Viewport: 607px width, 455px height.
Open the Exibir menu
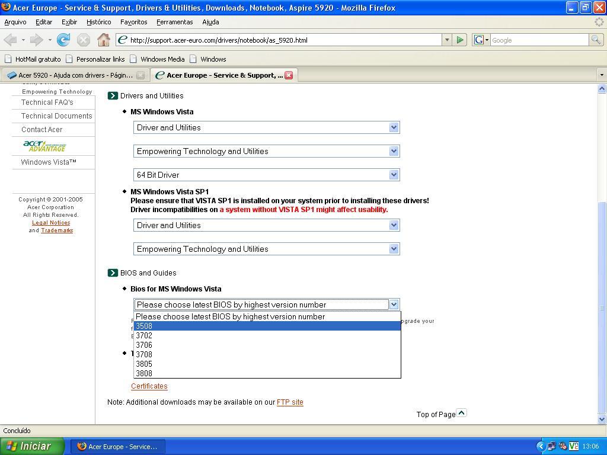click(69, 22)
